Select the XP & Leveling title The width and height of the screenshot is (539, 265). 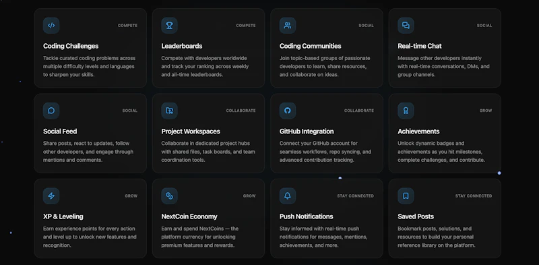pos(63,217)
